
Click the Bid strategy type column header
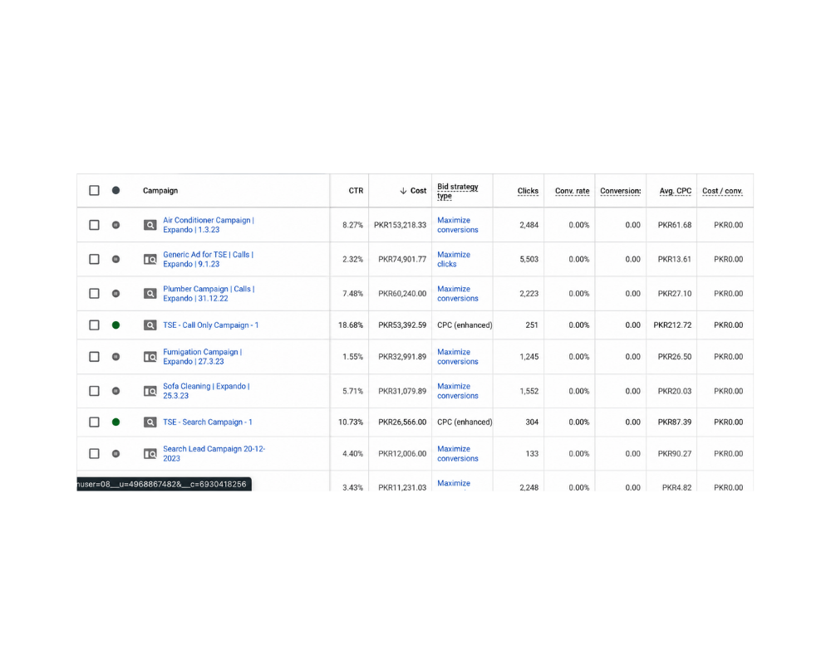[458, 191]
